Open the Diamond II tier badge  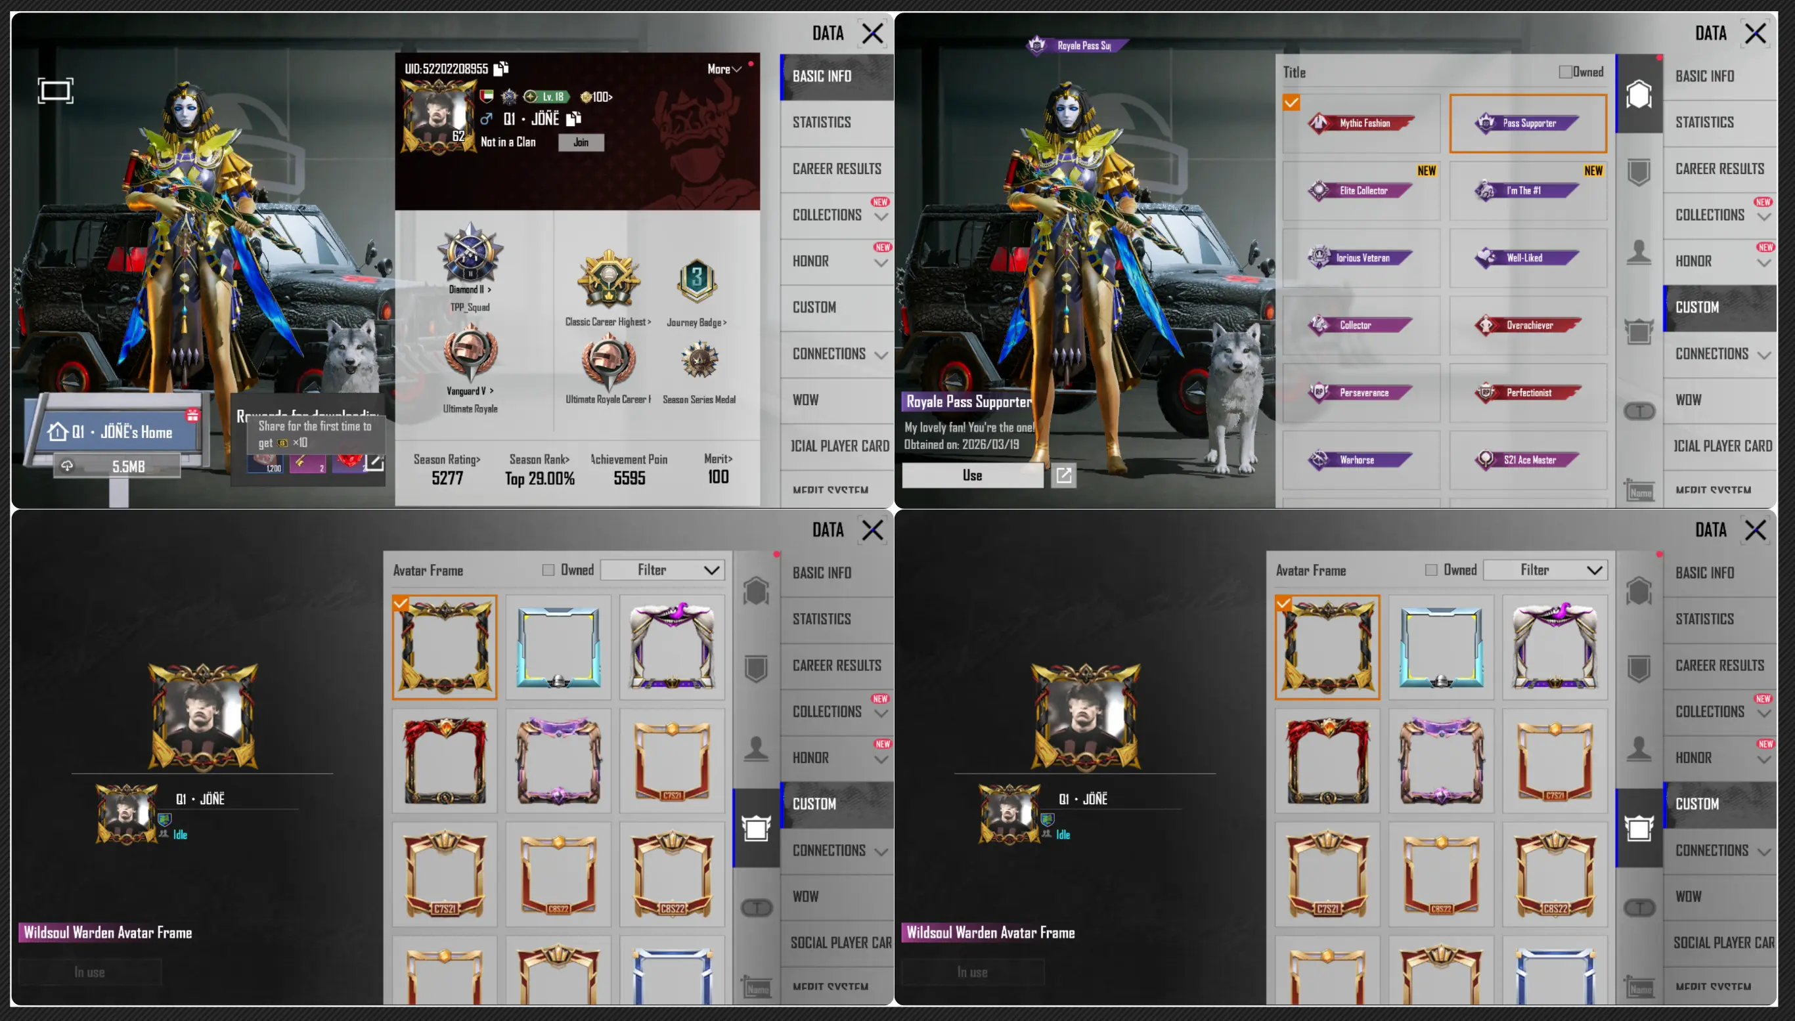pyautogui.click(x=470, y=254)
